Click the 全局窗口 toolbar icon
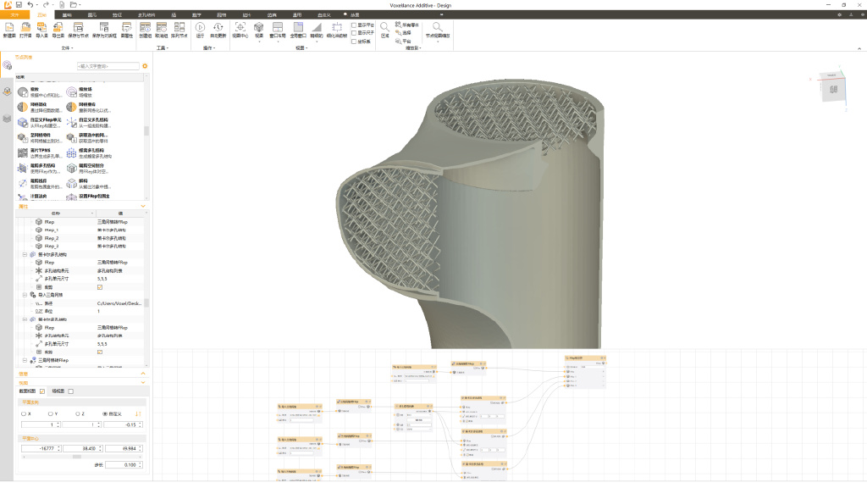867x488 pixels. click(x=298, y=28)
